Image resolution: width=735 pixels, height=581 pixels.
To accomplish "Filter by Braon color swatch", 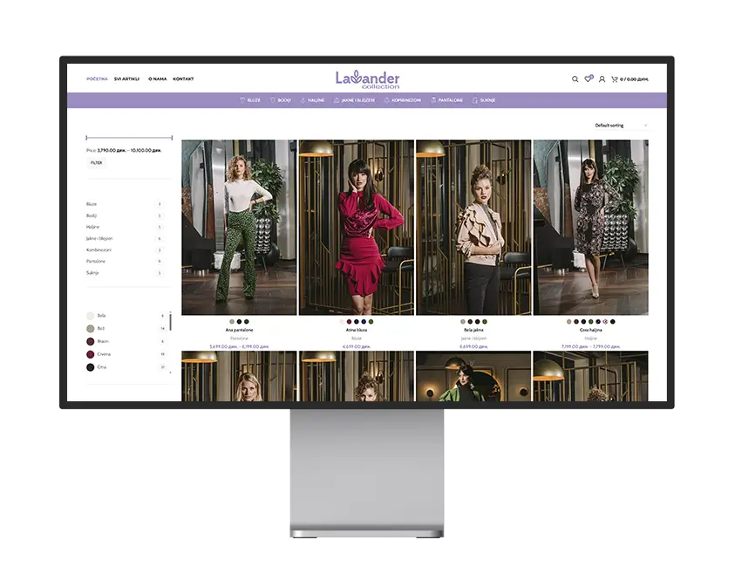I will coord(91,341).
